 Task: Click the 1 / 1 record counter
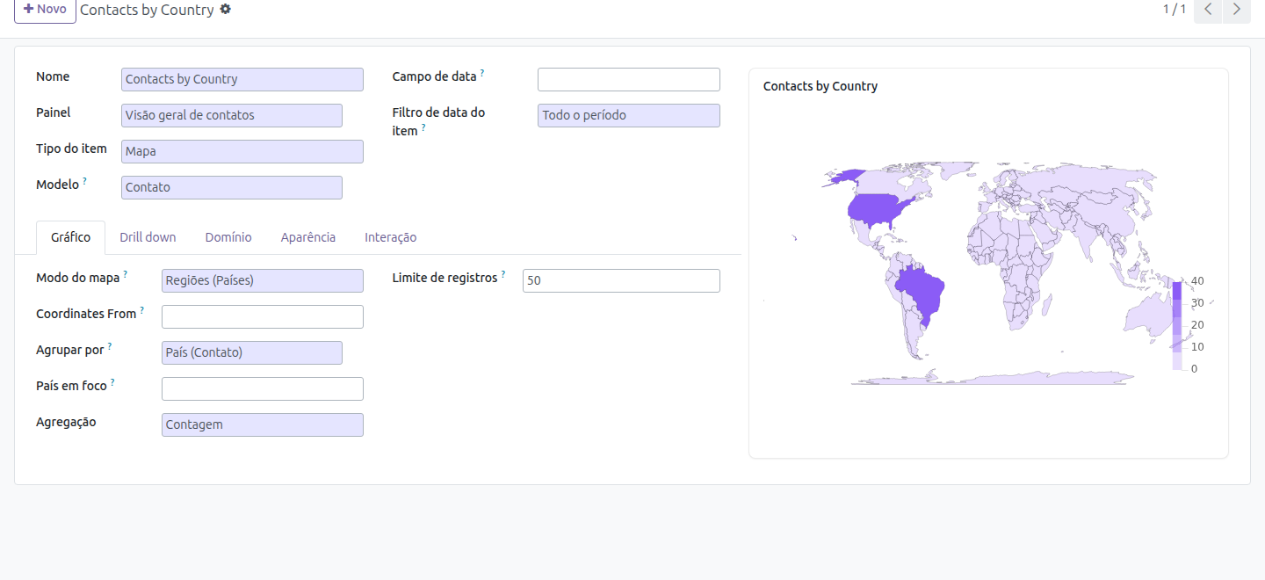1175,9
